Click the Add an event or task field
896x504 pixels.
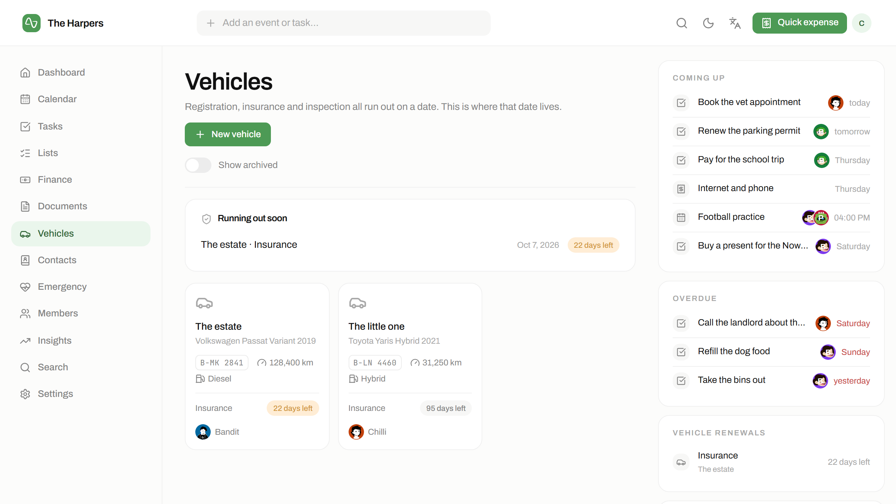pyautogui.click(x=343, y=23)
